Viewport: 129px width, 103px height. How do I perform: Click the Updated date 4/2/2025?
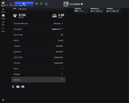coord(59,52)
